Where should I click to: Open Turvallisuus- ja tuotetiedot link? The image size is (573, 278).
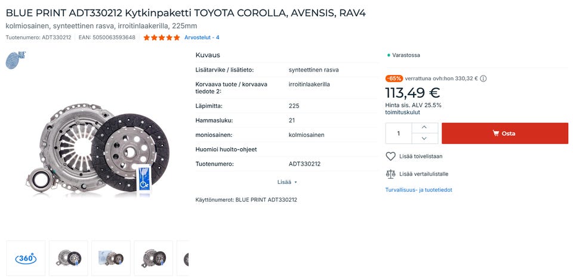[418, 190]
